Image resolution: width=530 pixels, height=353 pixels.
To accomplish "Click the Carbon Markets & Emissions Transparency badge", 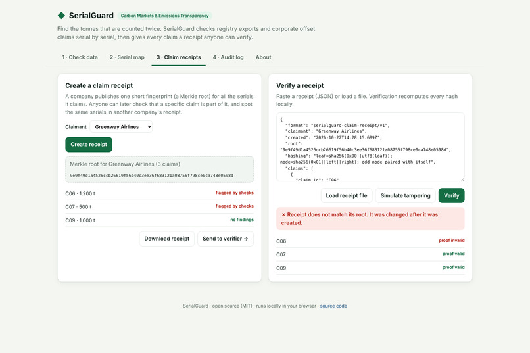I will click(x=164, y=16).
